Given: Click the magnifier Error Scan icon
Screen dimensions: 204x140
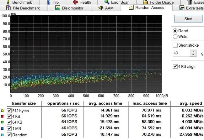Looking at the screenshot, I should pyautogui.click(x=107, y=2).
